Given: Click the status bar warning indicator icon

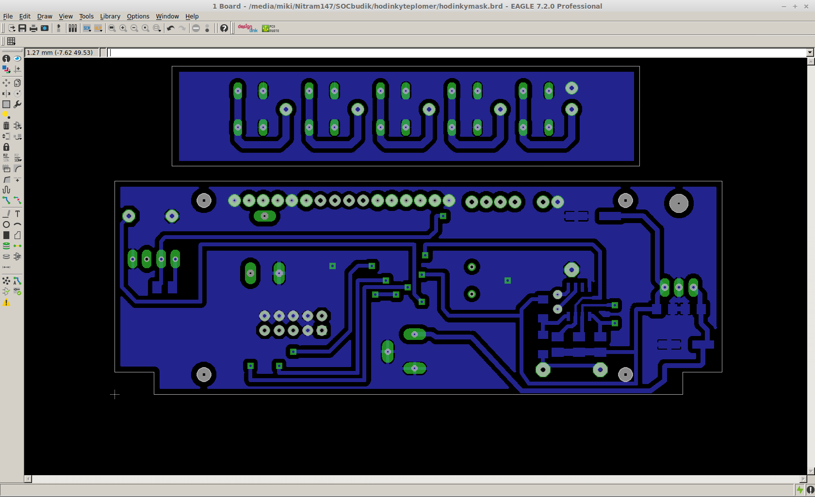Looking at the screenshot, I should (x=810, y=490).
